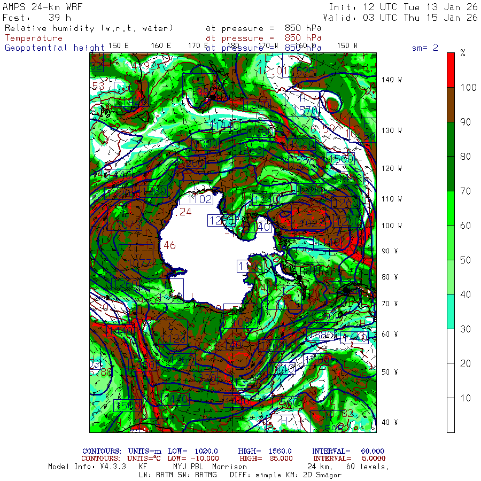
Task: Click the red '12.01' temperature value
Action: click(273, 71)
